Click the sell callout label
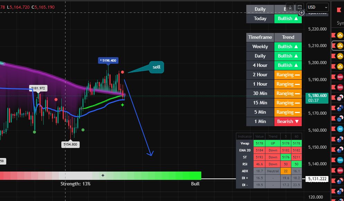This screenshot has height=201, width=344. pos(156,67)
